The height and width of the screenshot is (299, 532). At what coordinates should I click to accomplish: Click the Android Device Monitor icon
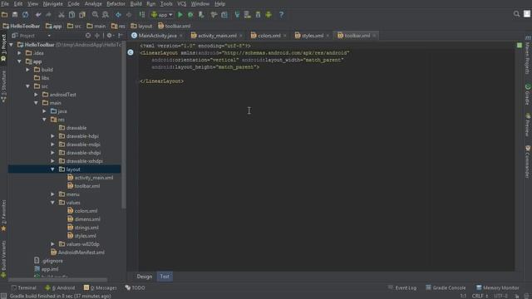click(268, 15)
